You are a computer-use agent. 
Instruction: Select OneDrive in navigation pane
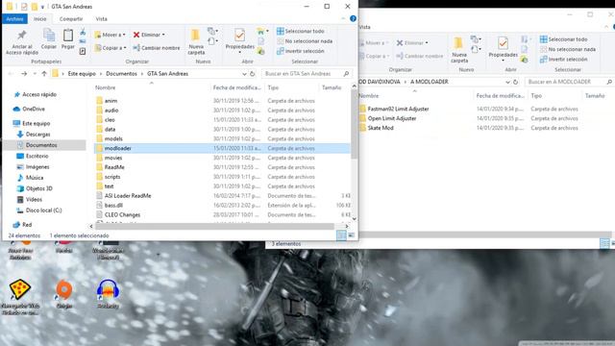[x=34, y=109]
